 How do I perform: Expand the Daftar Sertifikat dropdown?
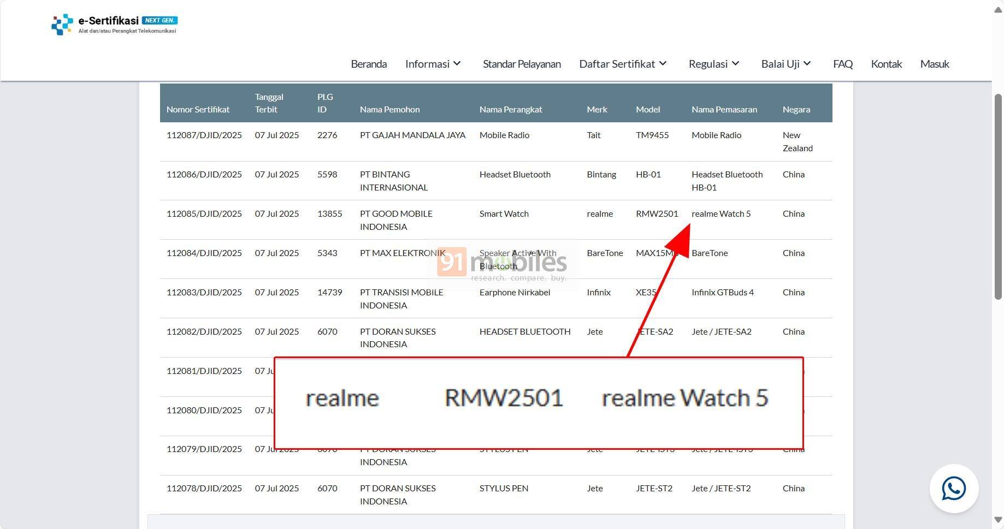(623, 64)
